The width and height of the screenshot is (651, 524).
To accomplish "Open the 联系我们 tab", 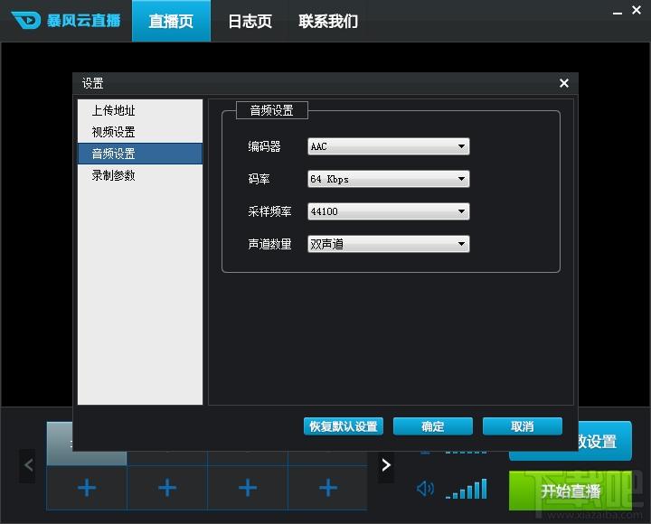I will tap(328, 21).
